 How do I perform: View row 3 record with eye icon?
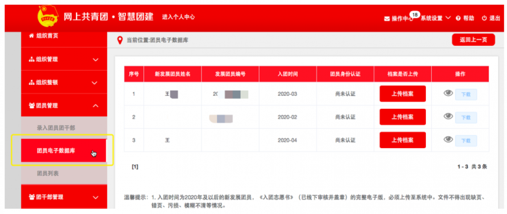tap(448, 140)
